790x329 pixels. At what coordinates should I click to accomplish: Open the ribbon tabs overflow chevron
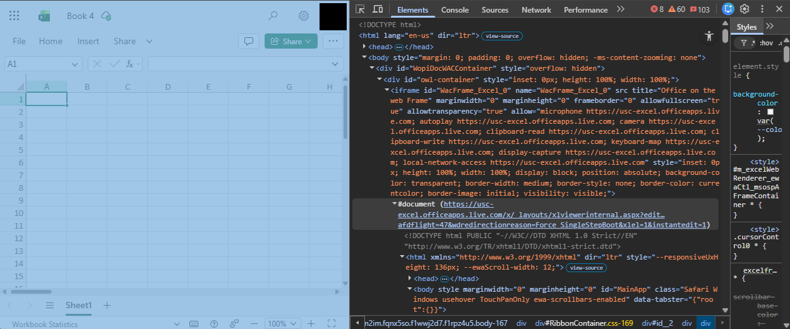click(x=149, y=41)
